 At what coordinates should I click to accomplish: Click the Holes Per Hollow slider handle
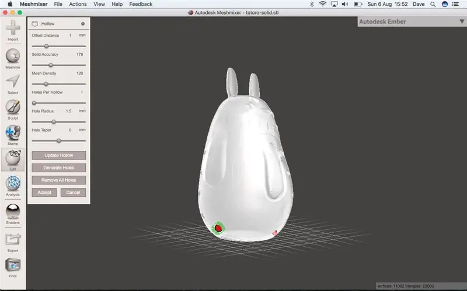coord(34,103)
